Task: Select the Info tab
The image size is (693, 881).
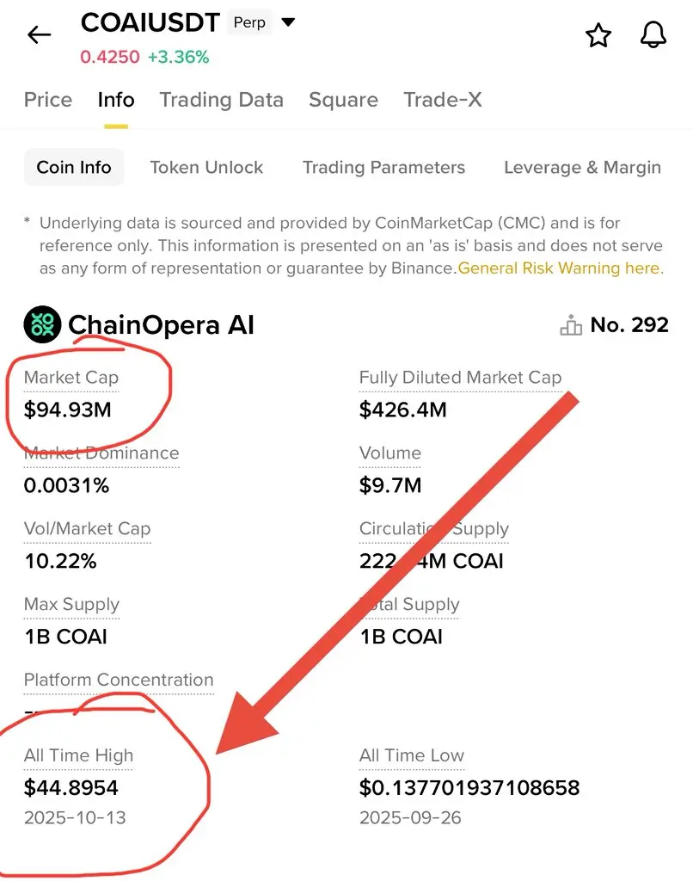Action: tap(116, 100)
